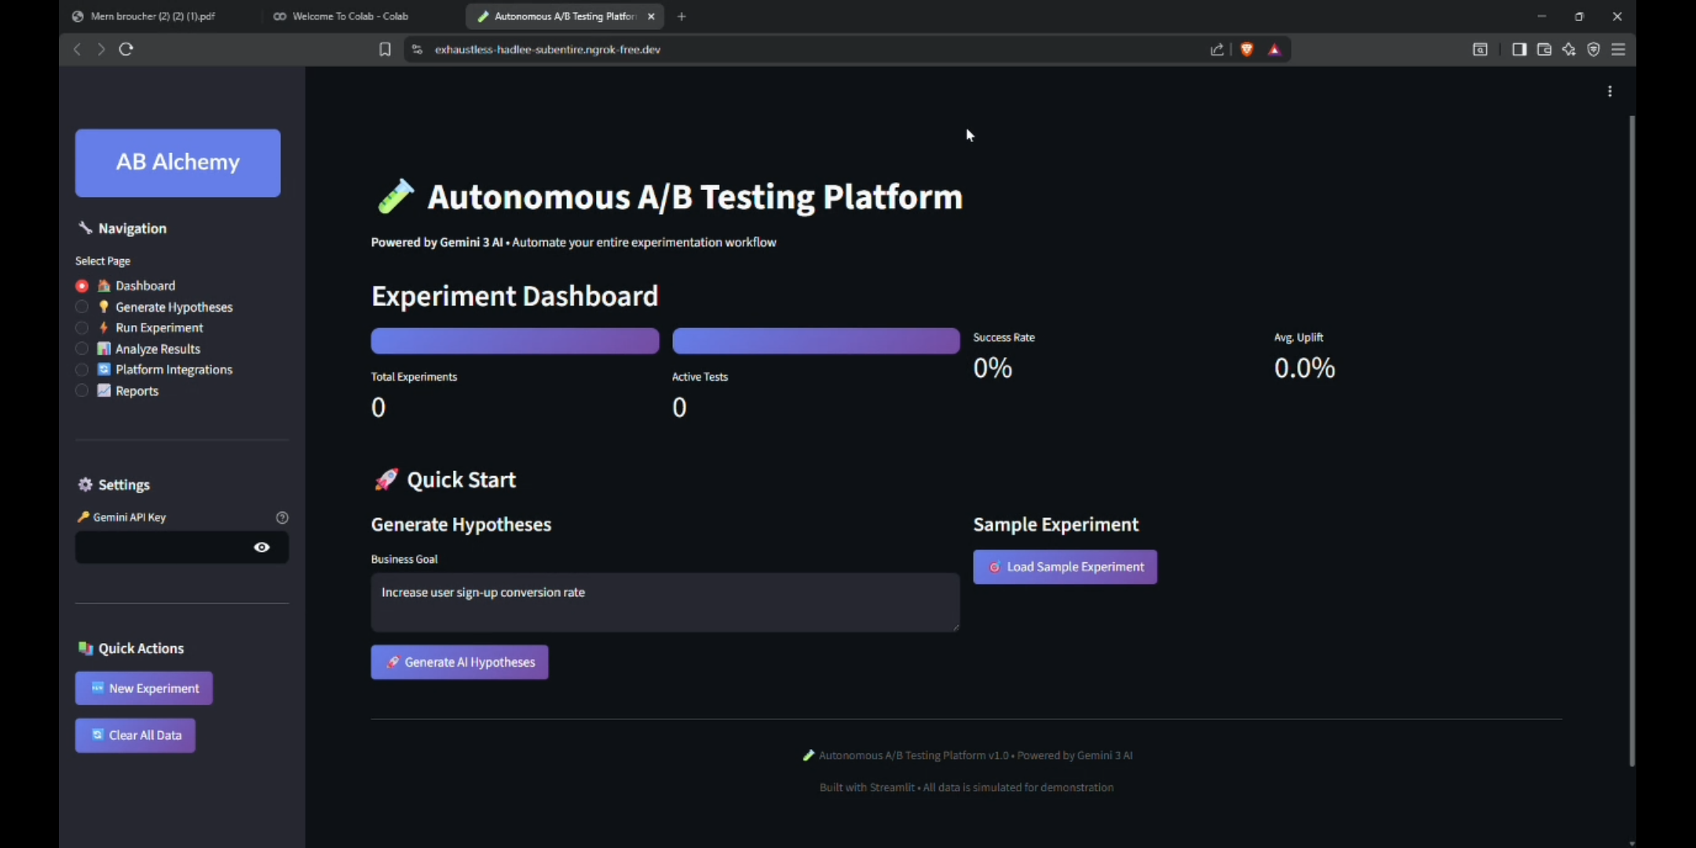Open the Streamlit three-dot app menu
The width and height of the screenshot is (1696, 848).
click(1610, 92)
